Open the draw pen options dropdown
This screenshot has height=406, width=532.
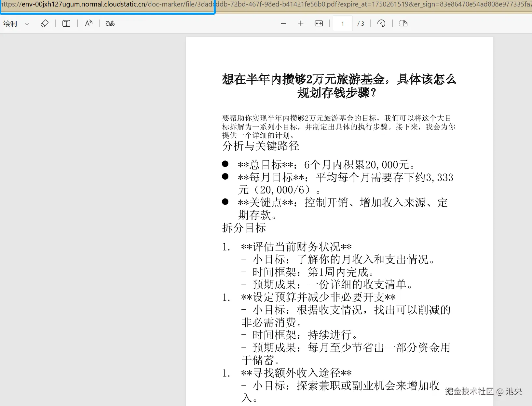[x=27, y=23]
